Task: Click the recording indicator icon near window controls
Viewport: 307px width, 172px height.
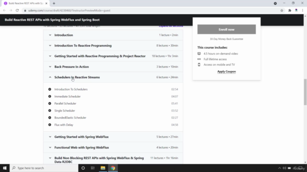Action: [x=275, y=3]
